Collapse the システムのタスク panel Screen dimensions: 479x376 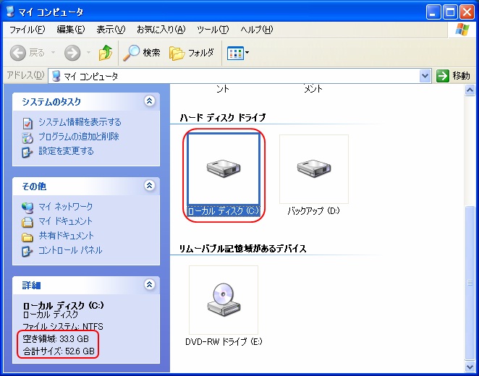tap(150, 101)
